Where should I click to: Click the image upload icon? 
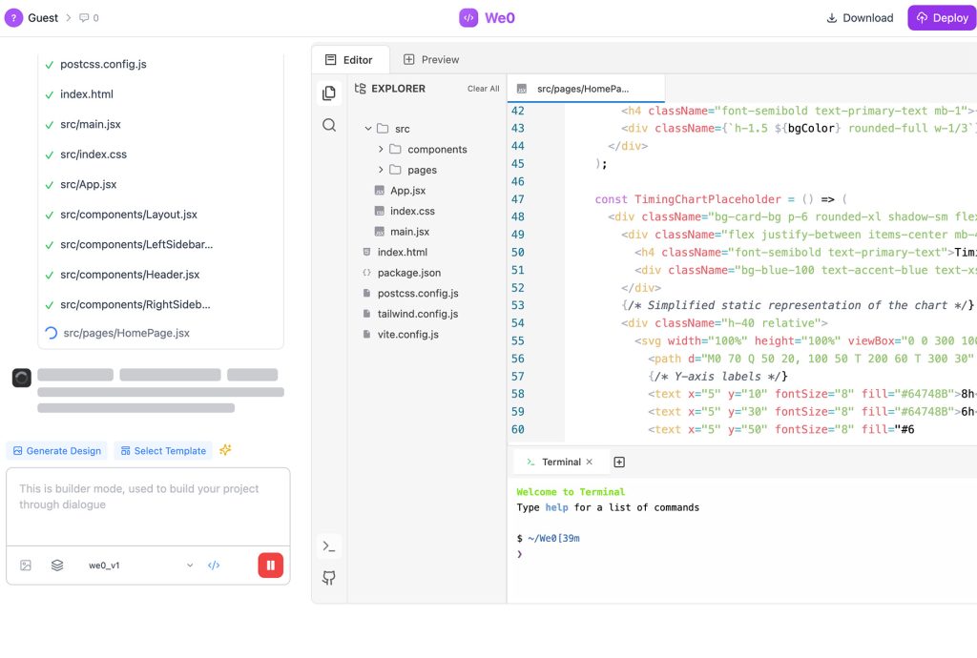[x=26, y=565]
